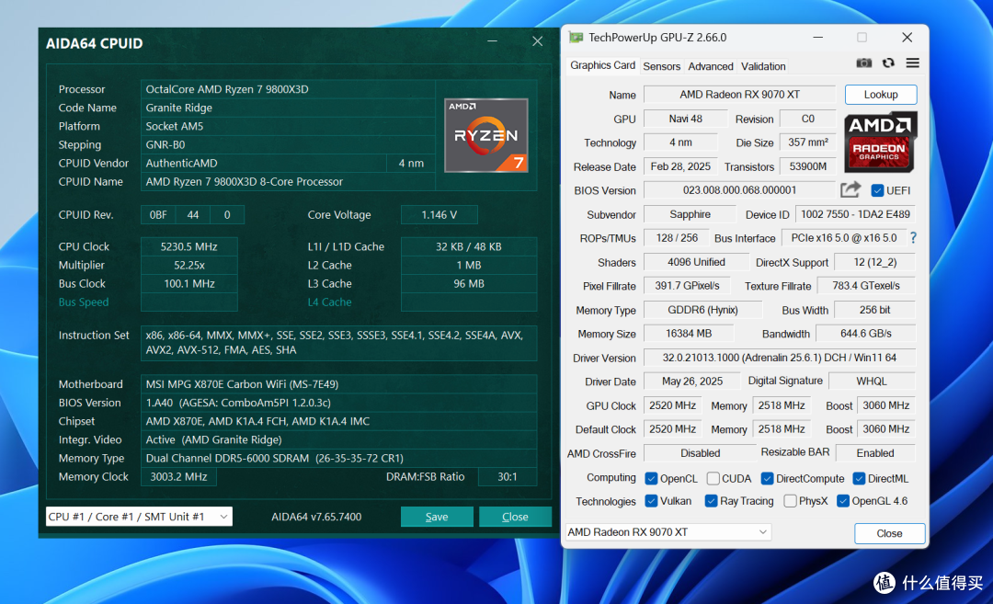This screenshot has height=604, width=993.
Task: Click the Memory Type GDDR6 (Hynix) field
Action: point(703,310)
